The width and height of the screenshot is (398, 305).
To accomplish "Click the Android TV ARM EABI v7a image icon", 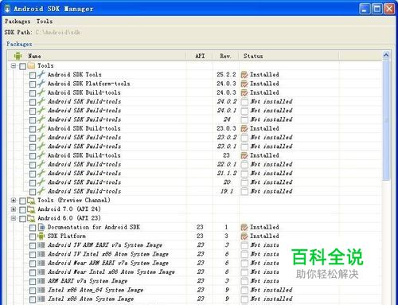I will click(41, 245).
